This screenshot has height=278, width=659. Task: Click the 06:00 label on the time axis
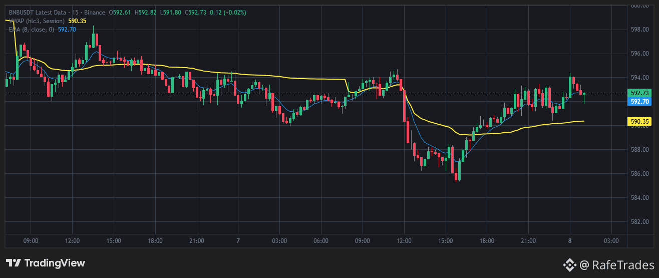pos(321,241)
